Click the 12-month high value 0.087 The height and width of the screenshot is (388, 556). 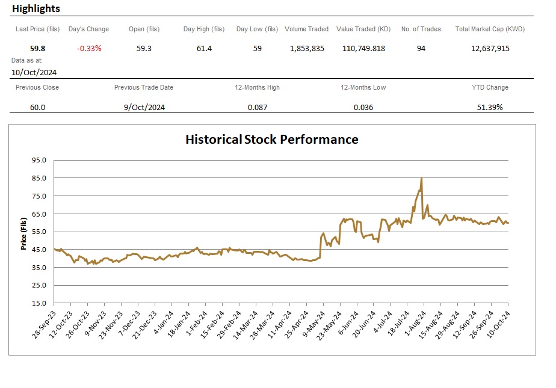click(x=258, y=107)
